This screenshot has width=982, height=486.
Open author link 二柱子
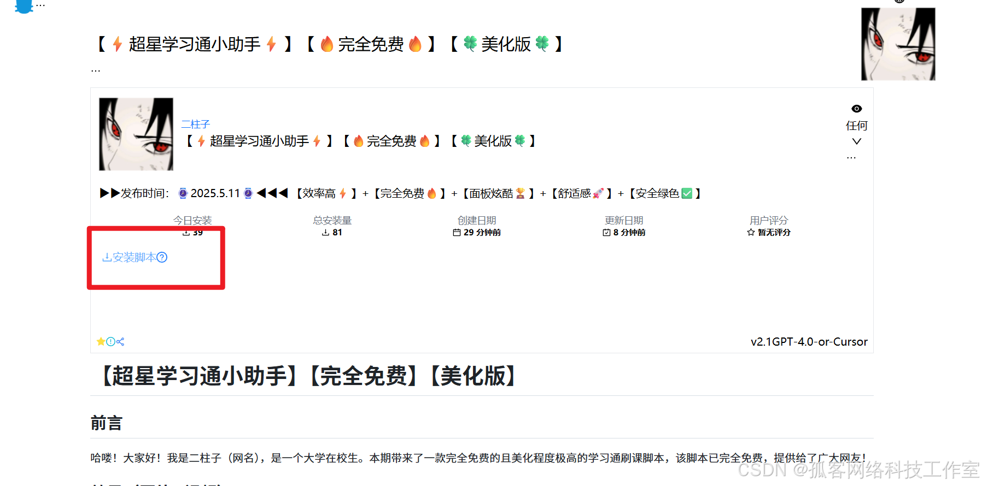coord(196,125)
